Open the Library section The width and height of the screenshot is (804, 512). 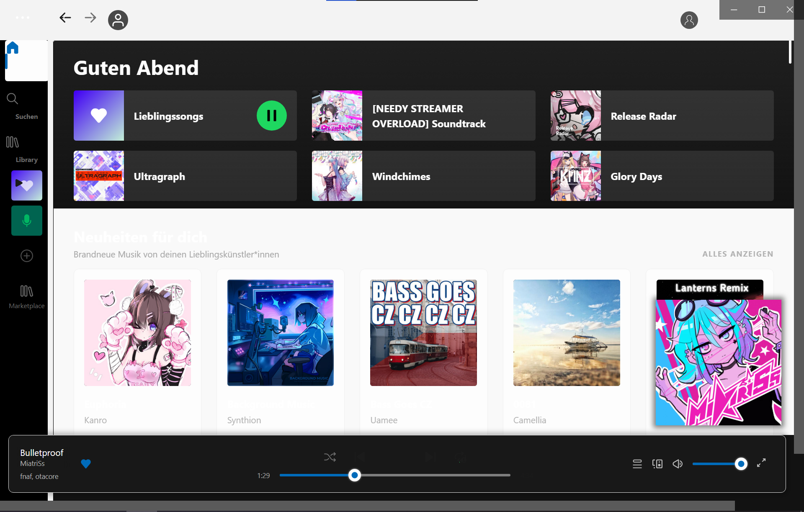coord(13,142)
